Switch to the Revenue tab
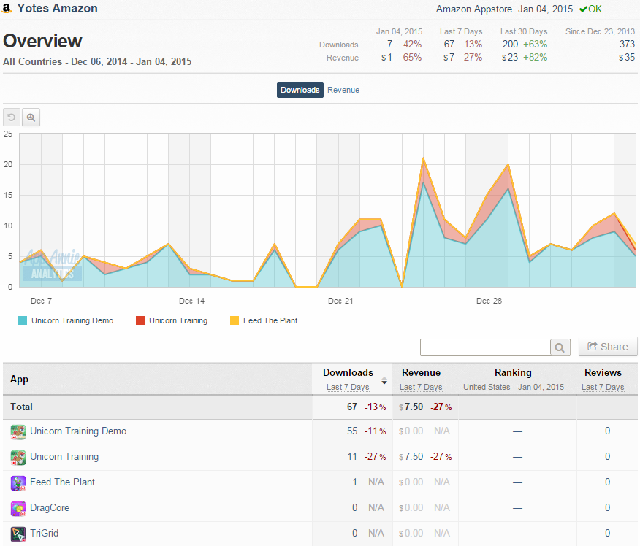The width and height of the screenshot is (640, 546). pos(343,90)
